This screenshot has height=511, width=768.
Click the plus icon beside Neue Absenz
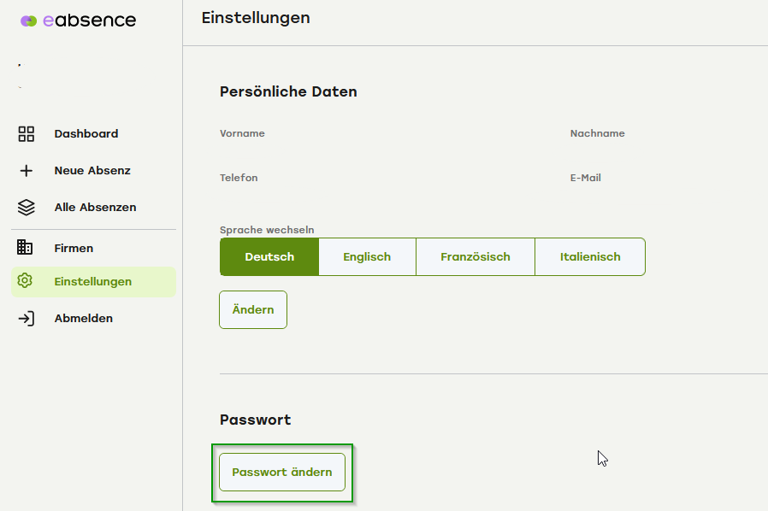pos(26,170)
